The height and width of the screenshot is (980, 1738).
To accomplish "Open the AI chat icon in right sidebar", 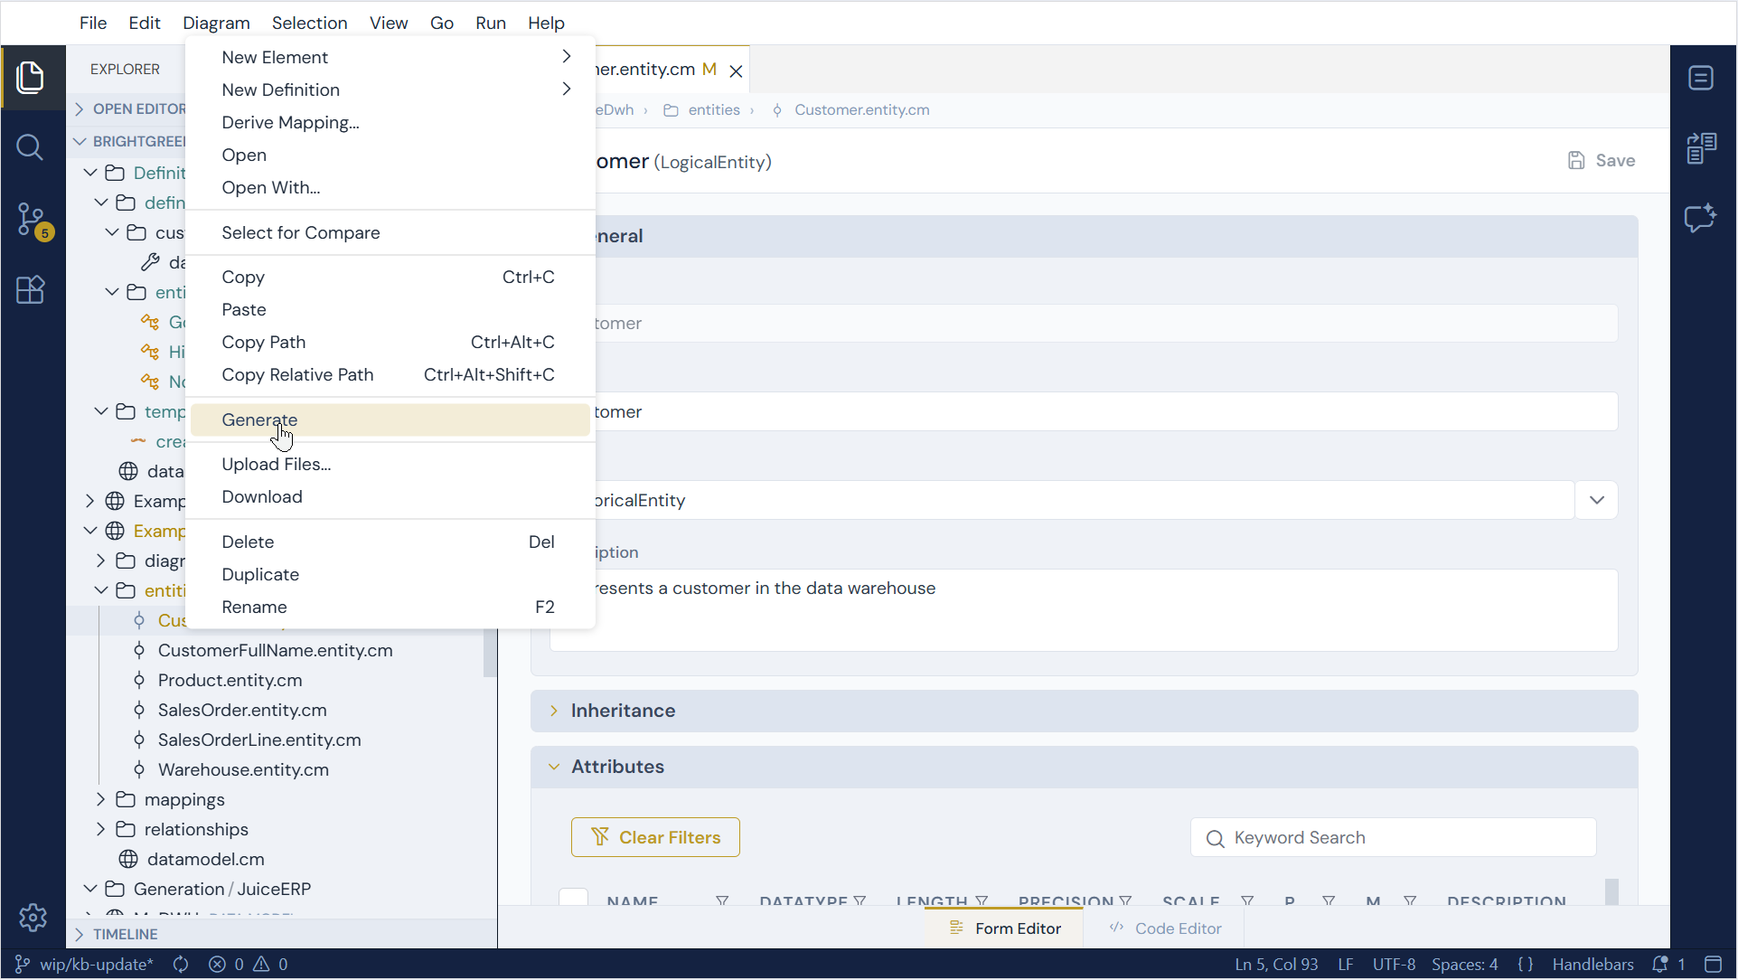I will (x=1702, y=218).
